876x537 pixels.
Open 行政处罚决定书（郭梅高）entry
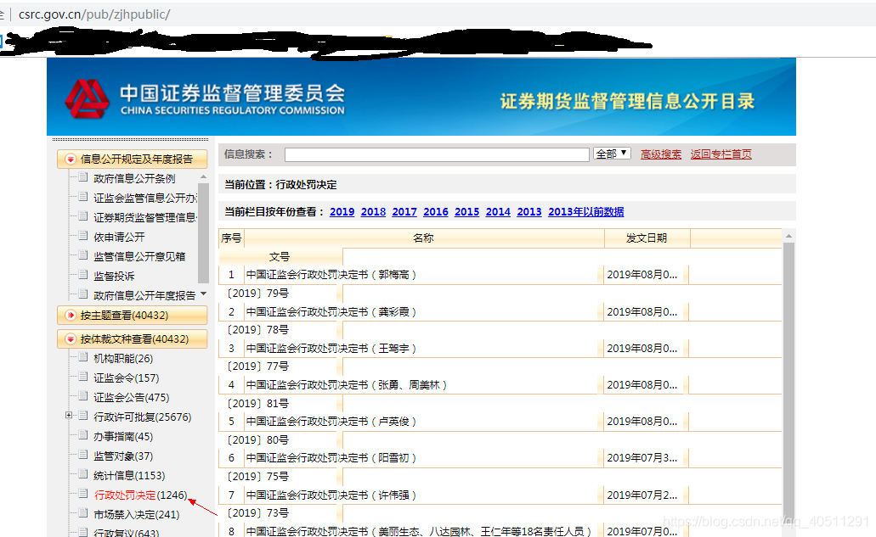coord(331,275)
